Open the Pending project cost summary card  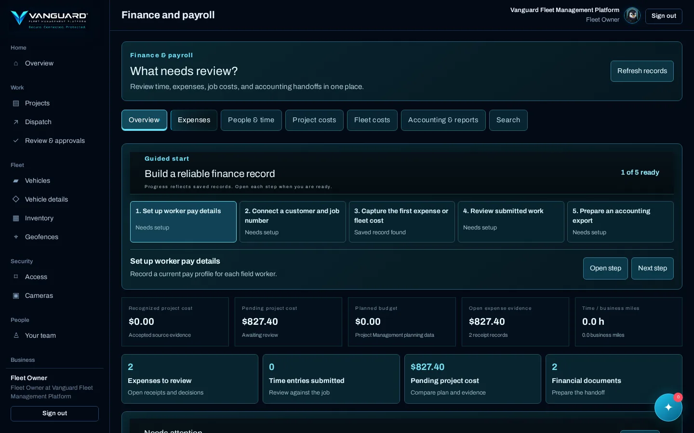[x=473, y=379]
